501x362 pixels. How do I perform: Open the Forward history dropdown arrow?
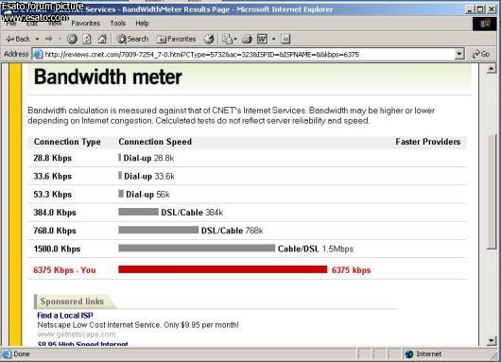(x=60, y=39)
